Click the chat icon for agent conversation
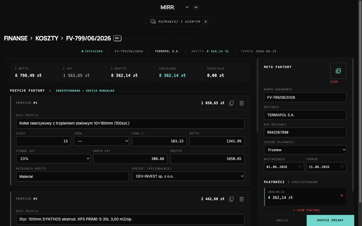Image resolution: width=362 pixels, height=226 pixels. (x=153, y=22)
